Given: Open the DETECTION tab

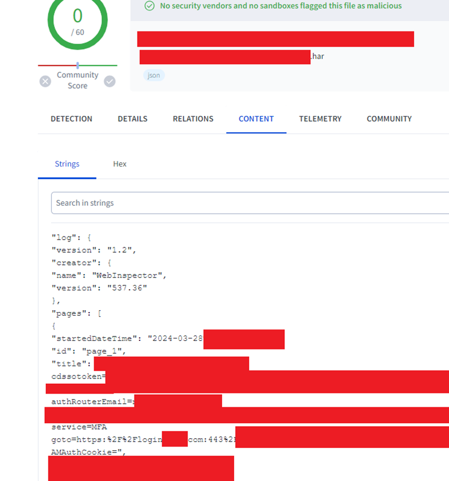Looking at the screenshot, I should [71, 119].
